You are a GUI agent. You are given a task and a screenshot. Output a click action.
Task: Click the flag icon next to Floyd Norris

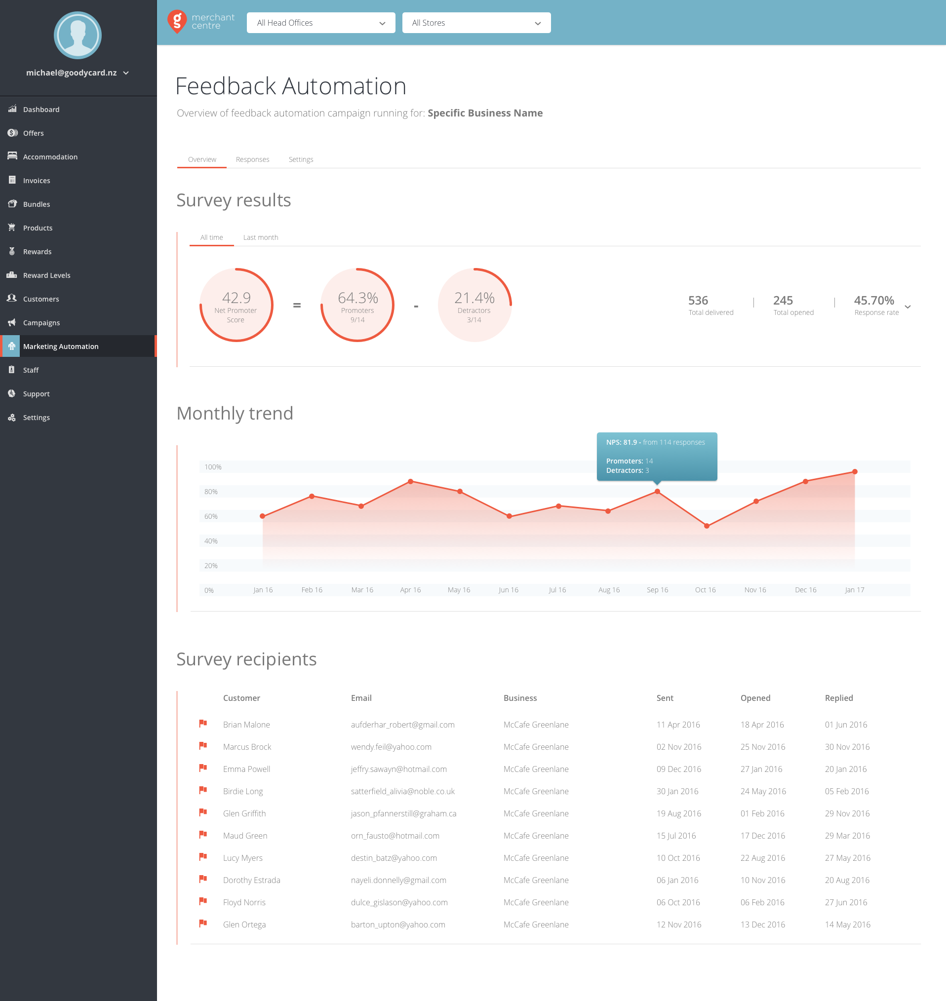203,901
